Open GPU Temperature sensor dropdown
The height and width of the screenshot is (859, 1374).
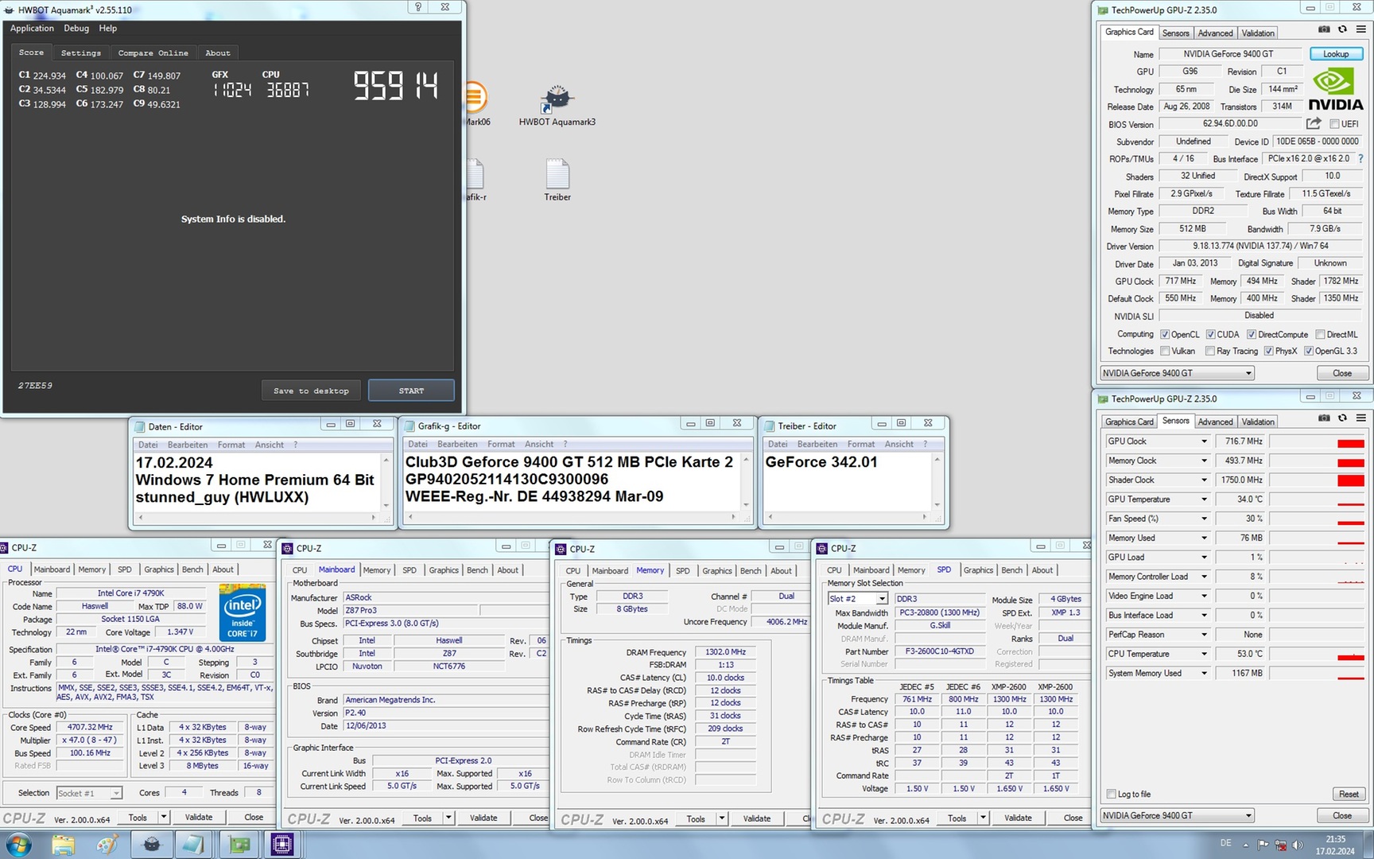click(x=1204, y=499)
